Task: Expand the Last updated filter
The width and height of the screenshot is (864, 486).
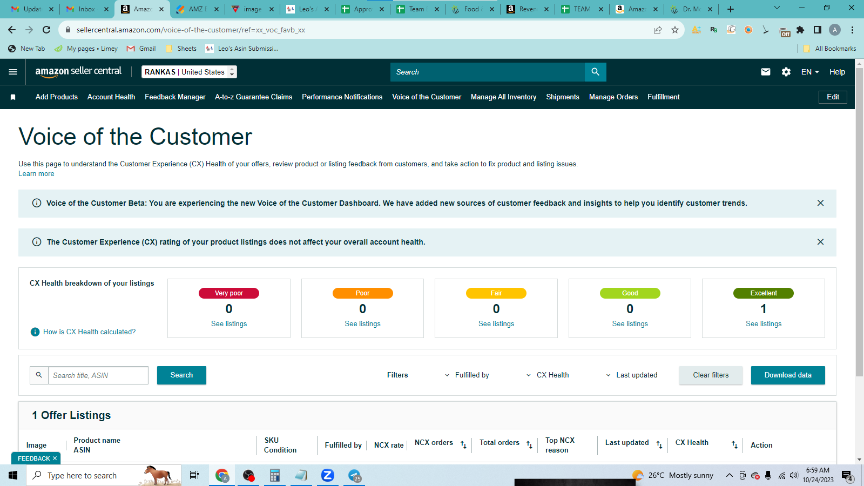Action: coord(631,375)
